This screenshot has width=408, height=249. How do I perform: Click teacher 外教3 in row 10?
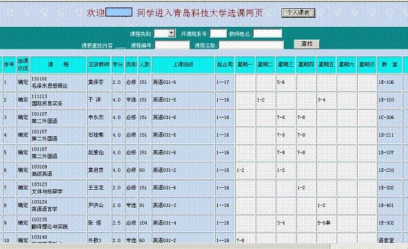[x=94, y=241]
